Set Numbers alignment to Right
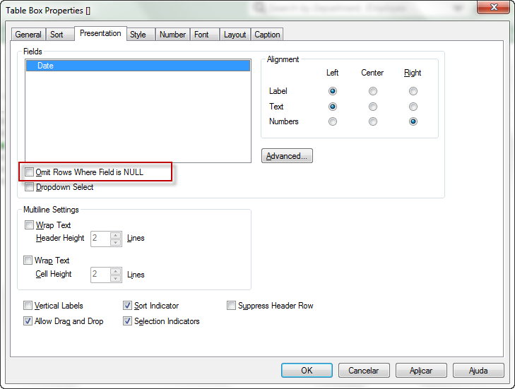The height and width of the screenshot is (389, 515). pos(413,121)
